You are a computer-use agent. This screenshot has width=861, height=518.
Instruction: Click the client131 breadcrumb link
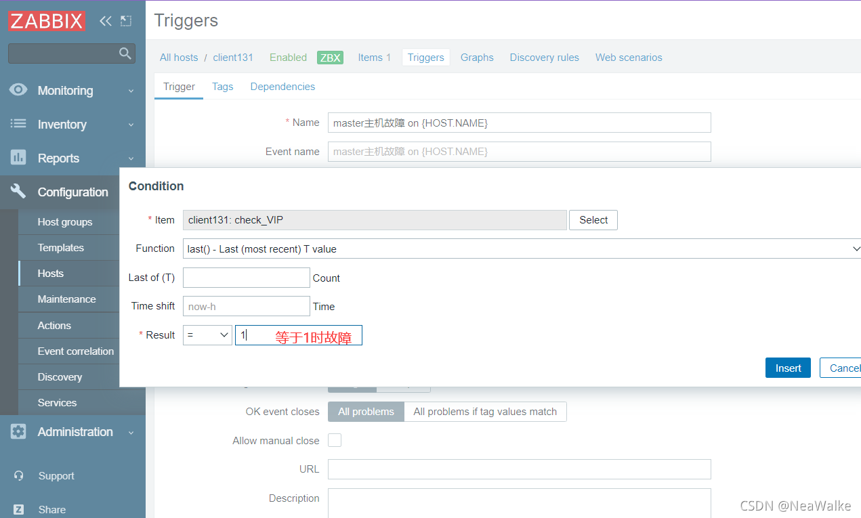(233, 58)
